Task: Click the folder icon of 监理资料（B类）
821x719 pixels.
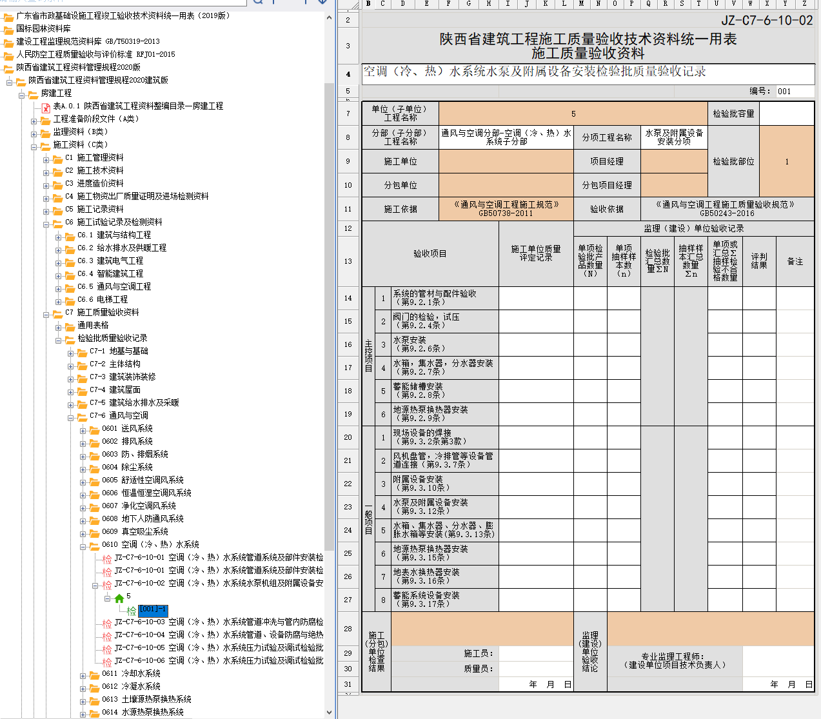Action: 45,133
